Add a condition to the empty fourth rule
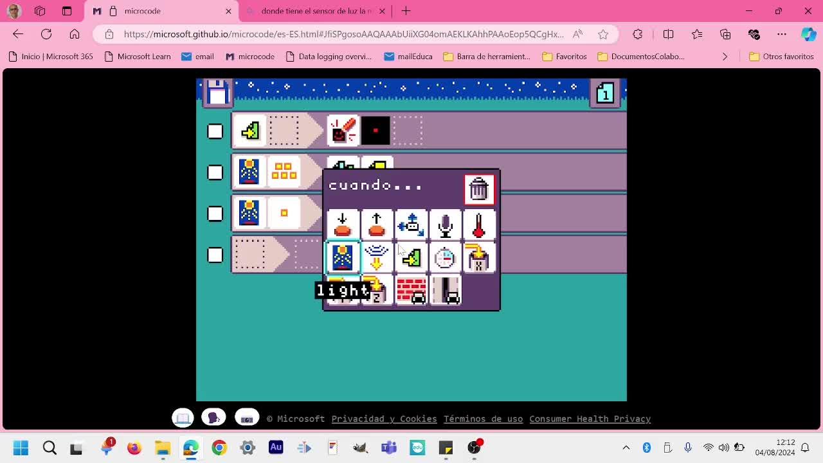The width and height of the screenshot is (823, 463). click(x=249, y=254)
